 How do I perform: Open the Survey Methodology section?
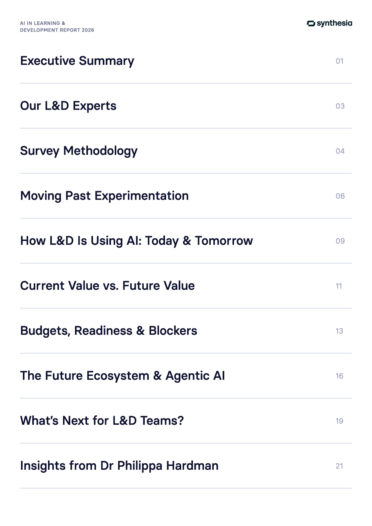click(79, 151)
